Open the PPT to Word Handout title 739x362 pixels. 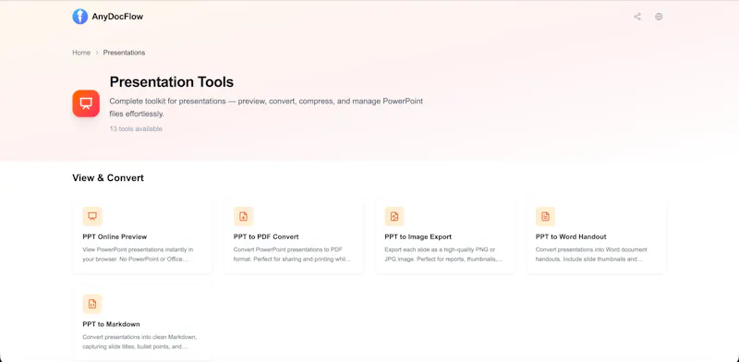click(x=571, y=236)
